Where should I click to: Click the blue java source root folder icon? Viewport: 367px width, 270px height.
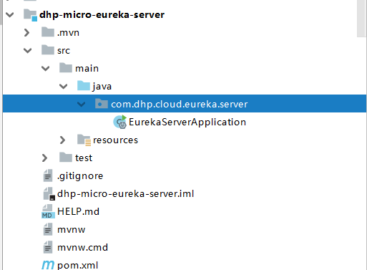click(x=84, y=86)
